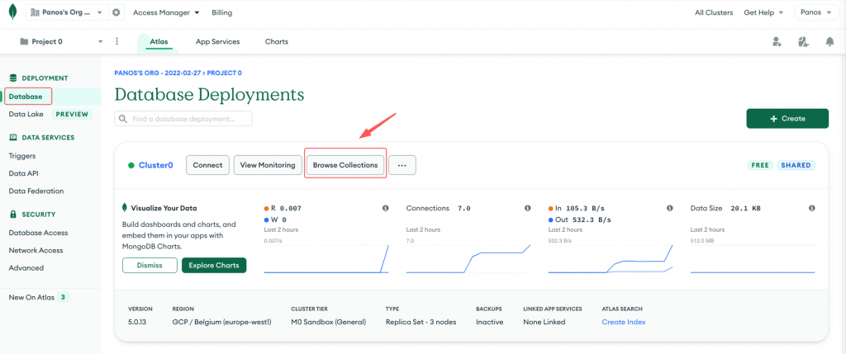Open the Access Manager dropdown
This screenshot has width=846, height=354.
click(x=165, y=12)
